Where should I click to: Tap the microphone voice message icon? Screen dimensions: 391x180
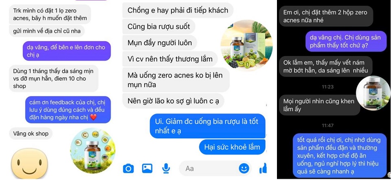[166, 169]
